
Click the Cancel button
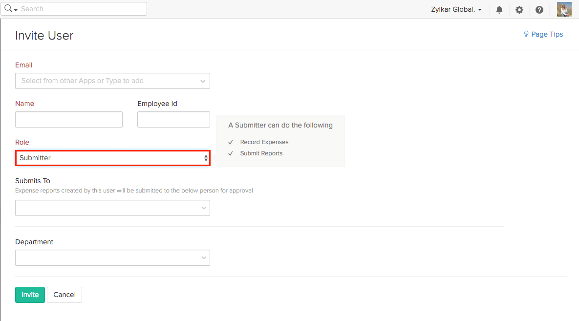64,295
